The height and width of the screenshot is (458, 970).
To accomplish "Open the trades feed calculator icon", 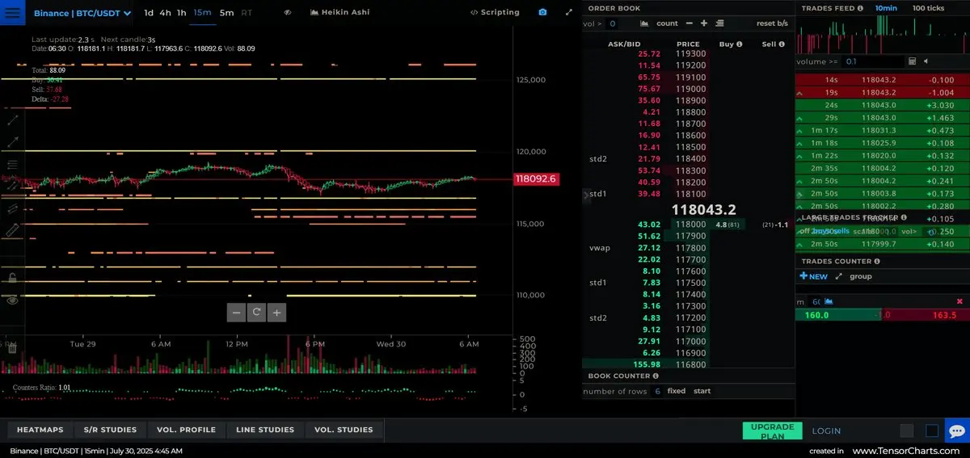I will [x=912, y=61].
